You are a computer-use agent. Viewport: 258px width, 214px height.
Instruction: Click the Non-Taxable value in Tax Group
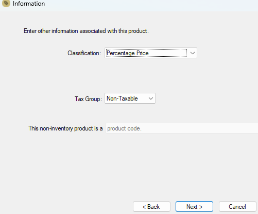(122, 98)
